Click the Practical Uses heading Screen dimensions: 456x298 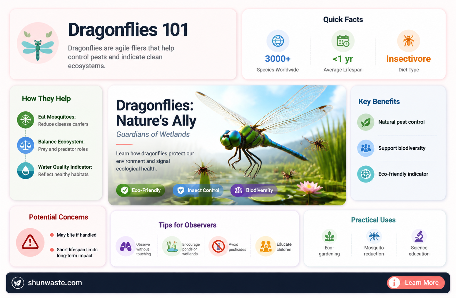pos(373,220)
